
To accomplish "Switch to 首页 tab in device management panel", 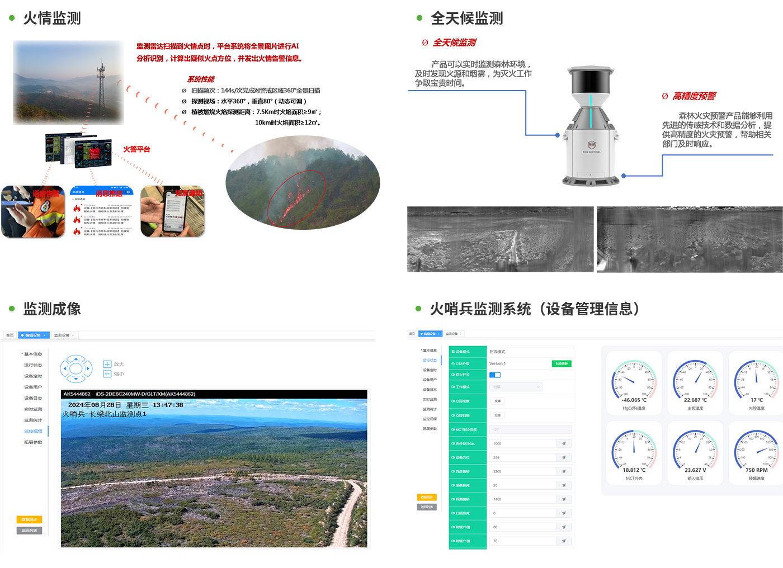I will point(412,334).
